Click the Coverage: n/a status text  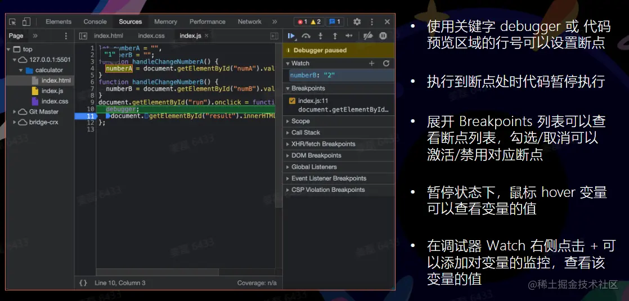[x=257, y=283]
